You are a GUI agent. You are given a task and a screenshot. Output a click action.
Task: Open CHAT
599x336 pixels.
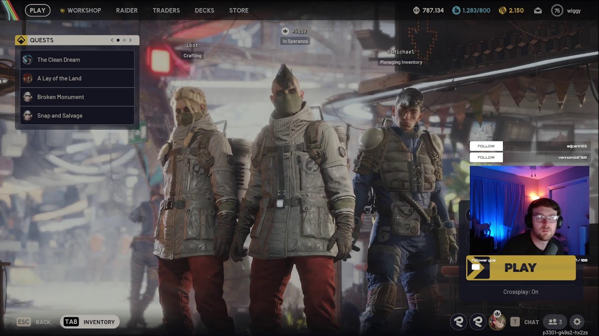click(x=532, y=322)
